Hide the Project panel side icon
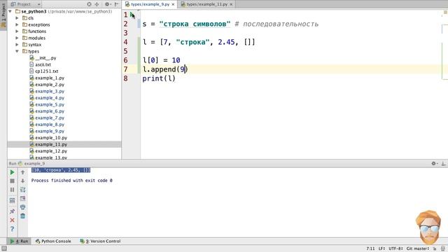 (117, 4)
